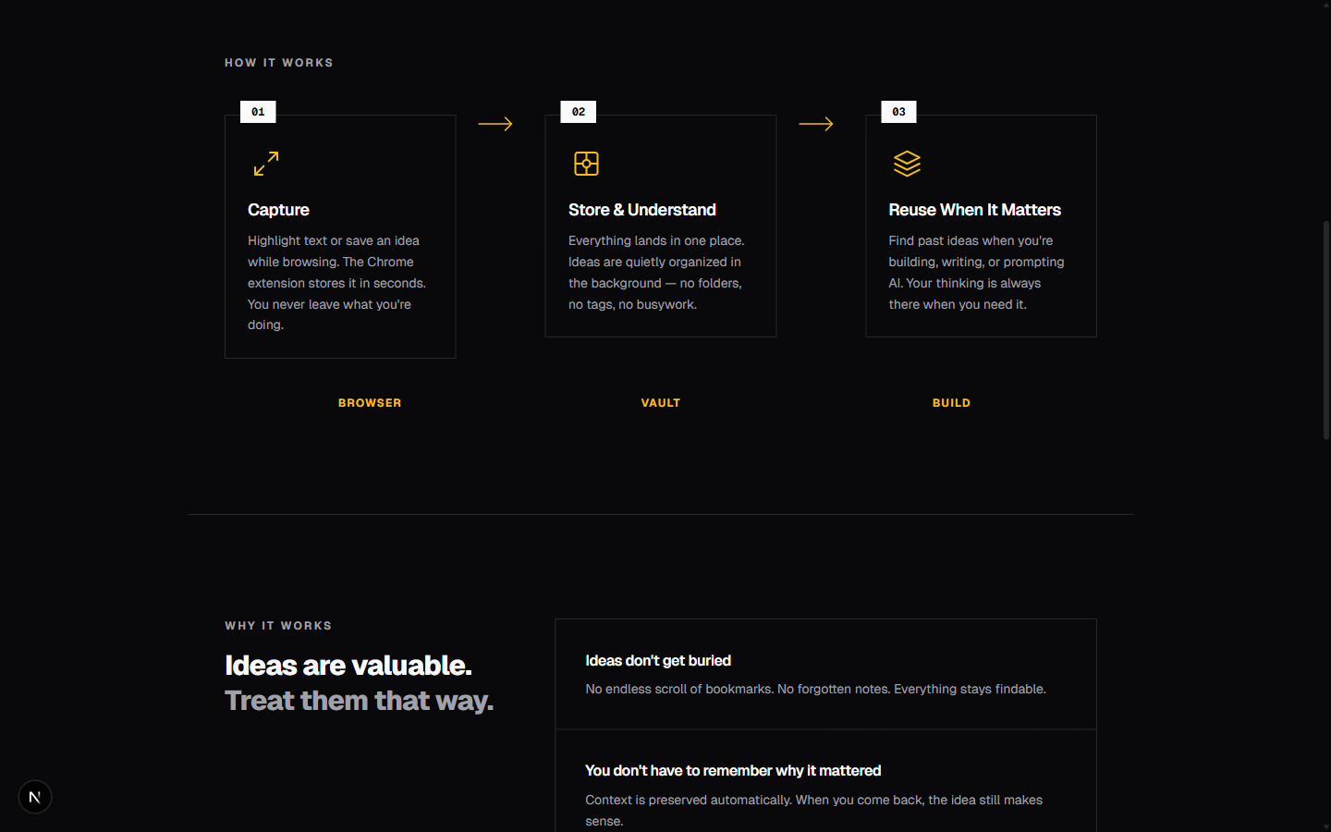The height and width of the screenshot is (832, 1331).
Task: Click the N logo in the bottom-left corner
Action: (34, 797)
